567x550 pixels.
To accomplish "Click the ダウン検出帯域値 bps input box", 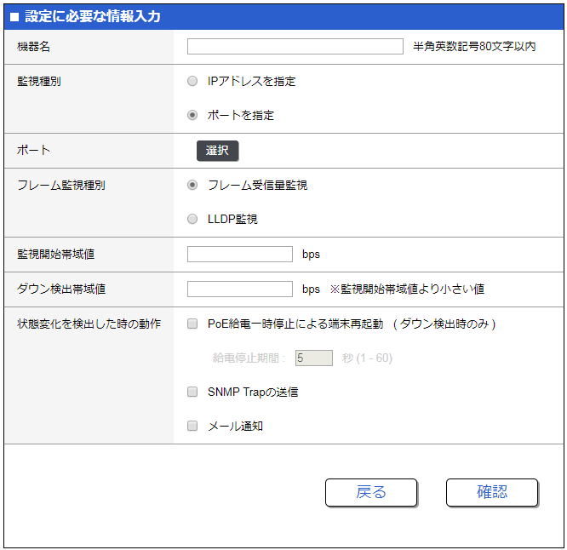I will (239, 289).
